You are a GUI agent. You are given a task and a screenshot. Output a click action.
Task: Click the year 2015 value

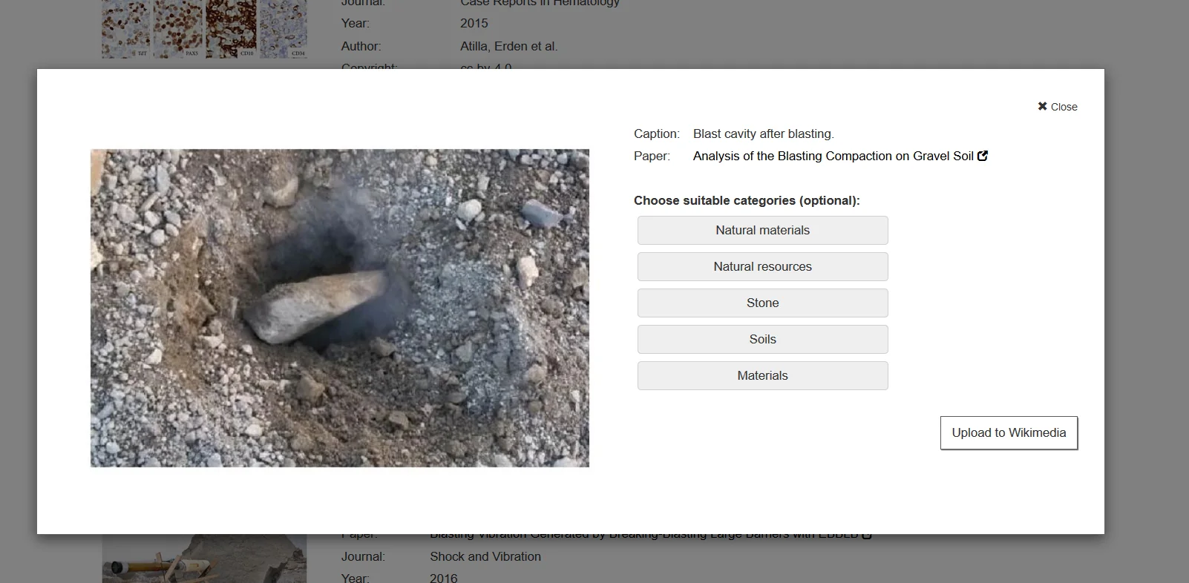coord(474,23)
